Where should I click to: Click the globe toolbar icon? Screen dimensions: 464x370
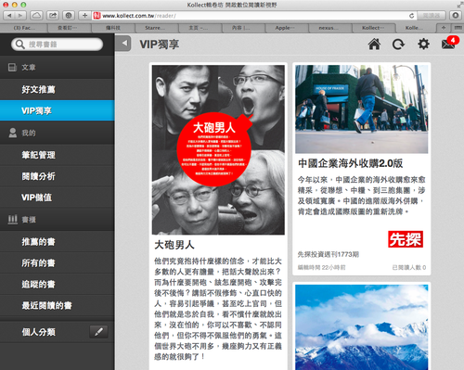coord(69,16)
